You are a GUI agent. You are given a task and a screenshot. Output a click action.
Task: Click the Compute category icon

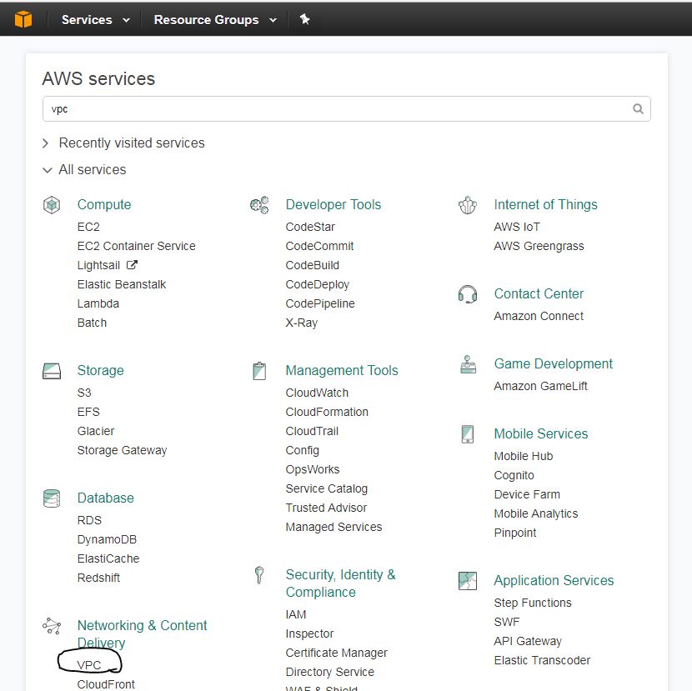coord(52,205)
